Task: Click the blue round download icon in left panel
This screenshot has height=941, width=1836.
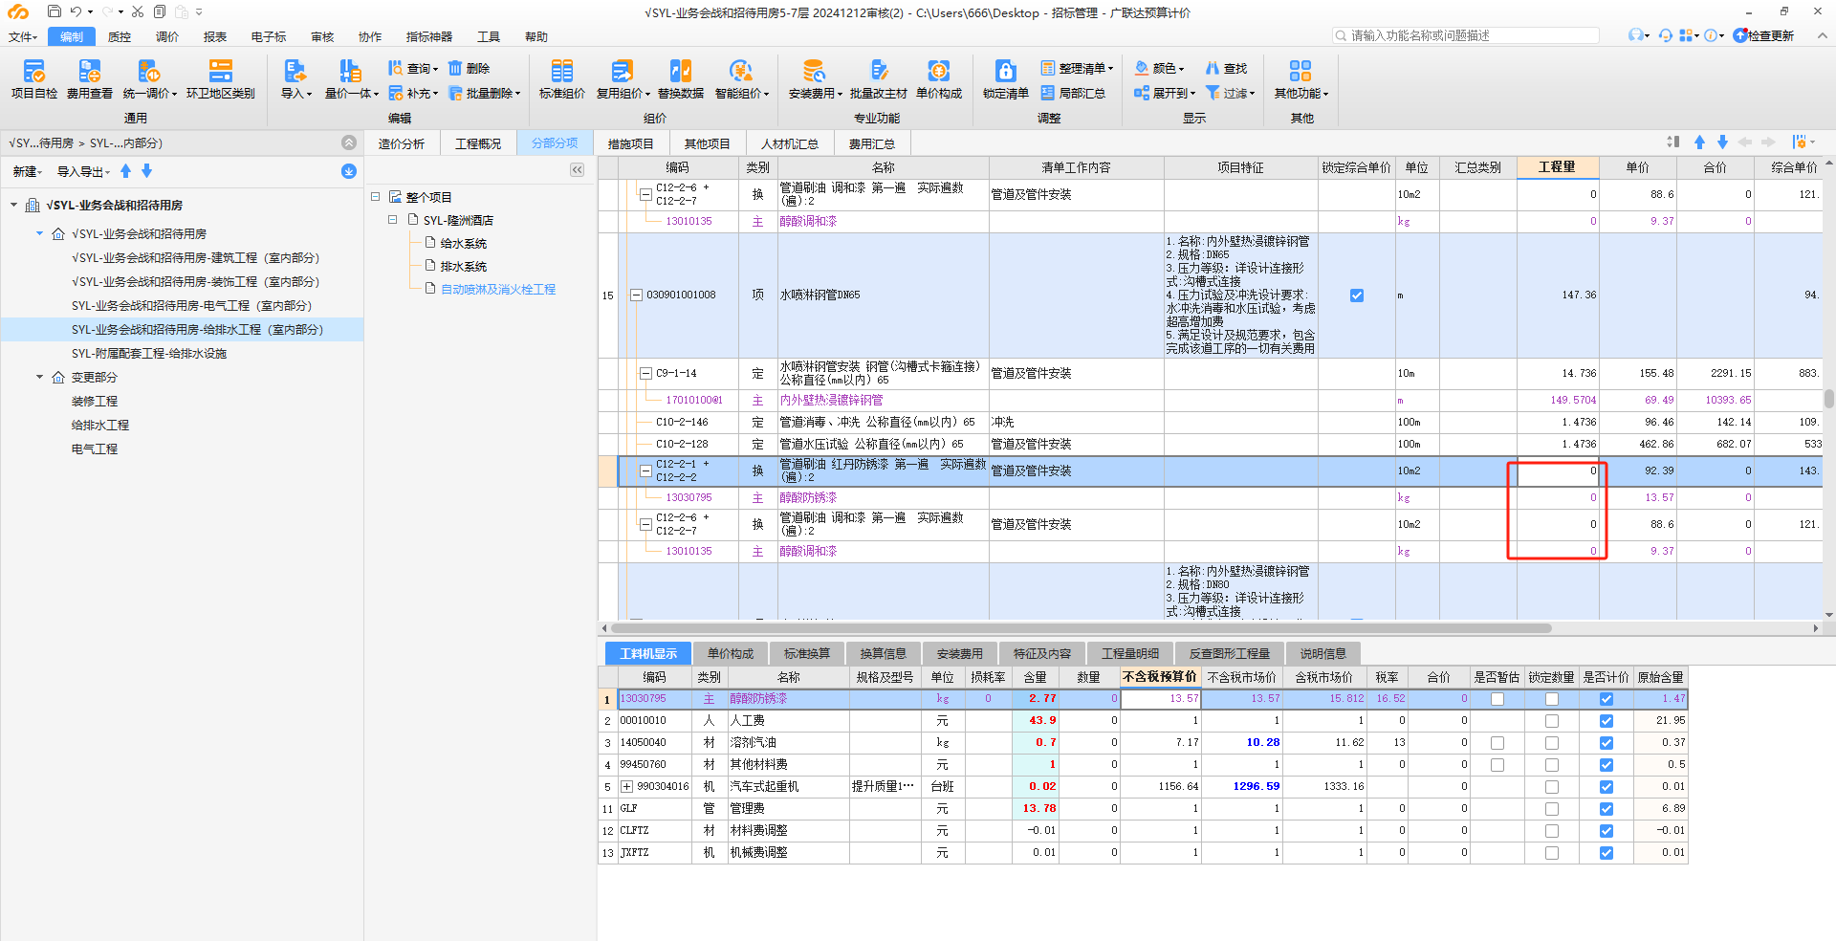Action: [x=349, y=171]
